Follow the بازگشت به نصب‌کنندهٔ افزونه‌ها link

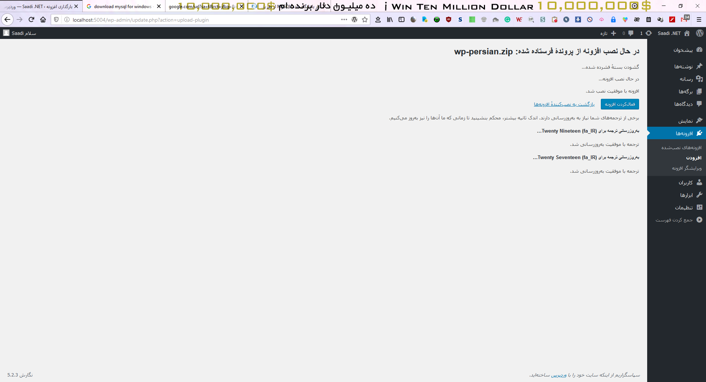click(x=564, y=104)
